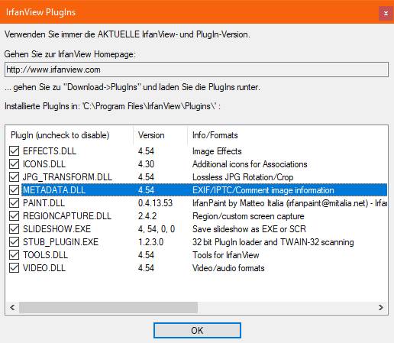Uncheck the VIDEO.DLL plugin checkbox
Viewport: 394px width, 343px height.
(14, 268)
